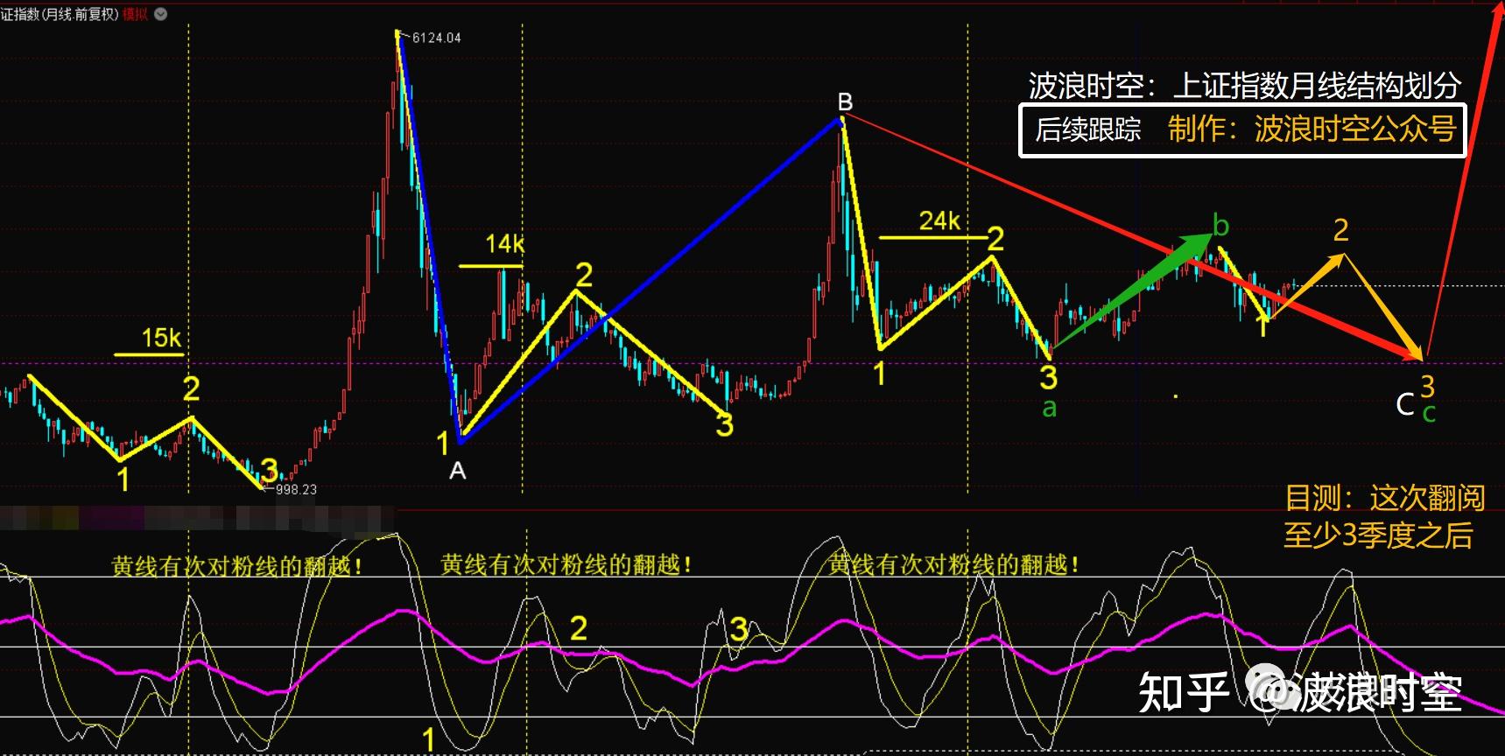The width and height of the screenshot is (1505, 756).
Task: Click the red 模拟 label
Action: 136,14
